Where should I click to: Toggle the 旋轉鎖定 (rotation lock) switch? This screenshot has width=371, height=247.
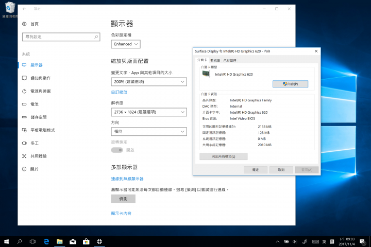(117, 150)
